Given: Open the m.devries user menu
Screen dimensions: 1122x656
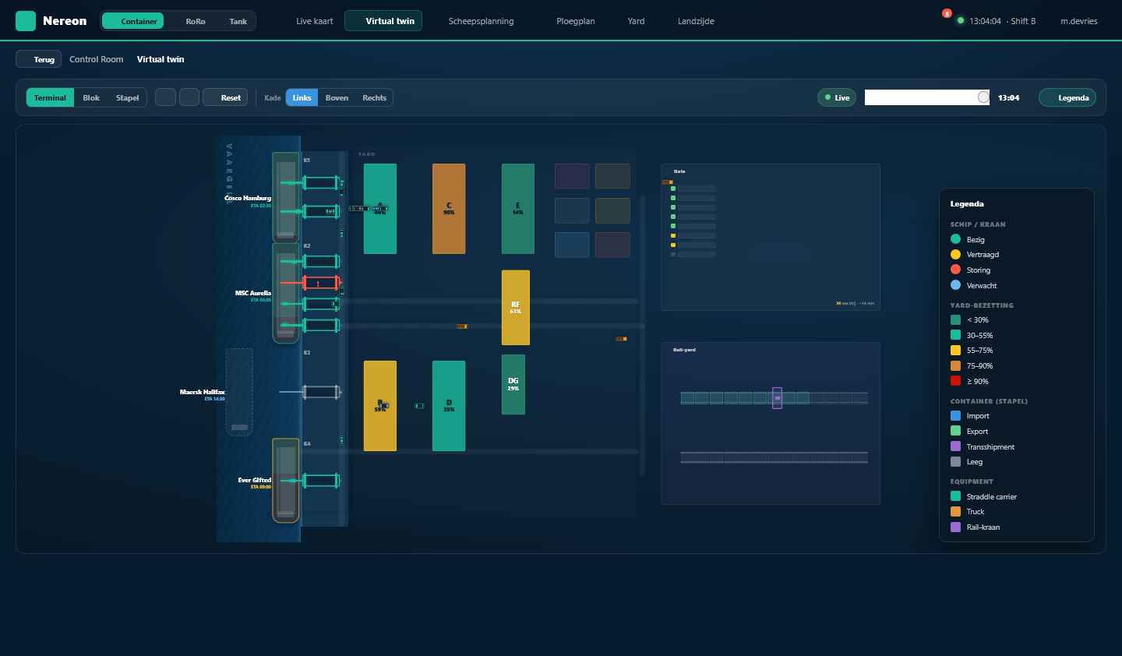Looking at the screenshot, I should 1079,21.
